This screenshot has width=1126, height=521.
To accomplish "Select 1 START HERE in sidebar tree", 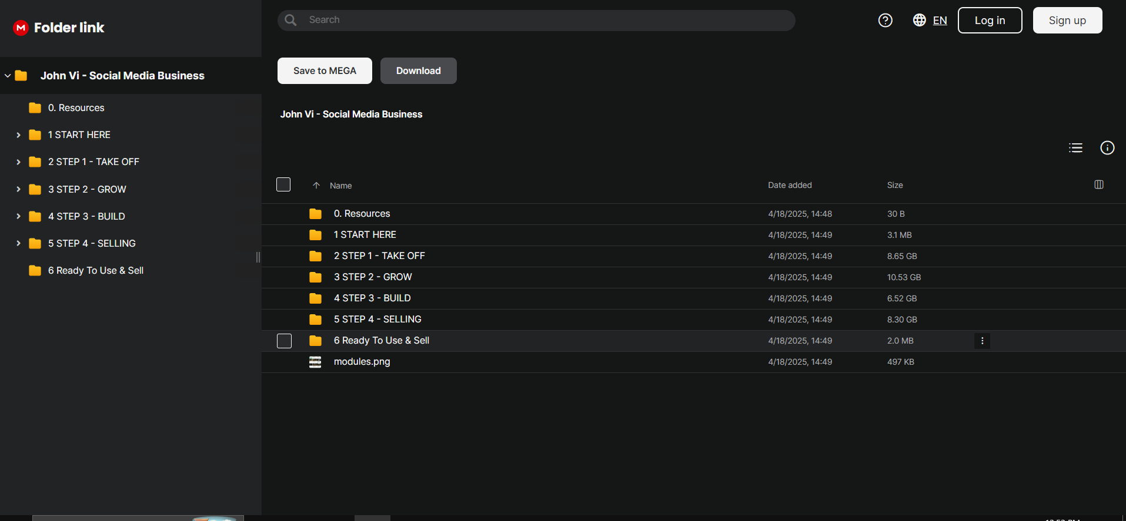I will coord(79,135).
